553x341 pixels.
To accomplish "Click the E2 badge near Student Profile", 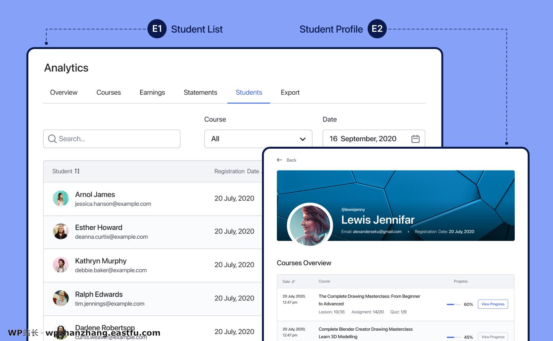I will 377,29.
